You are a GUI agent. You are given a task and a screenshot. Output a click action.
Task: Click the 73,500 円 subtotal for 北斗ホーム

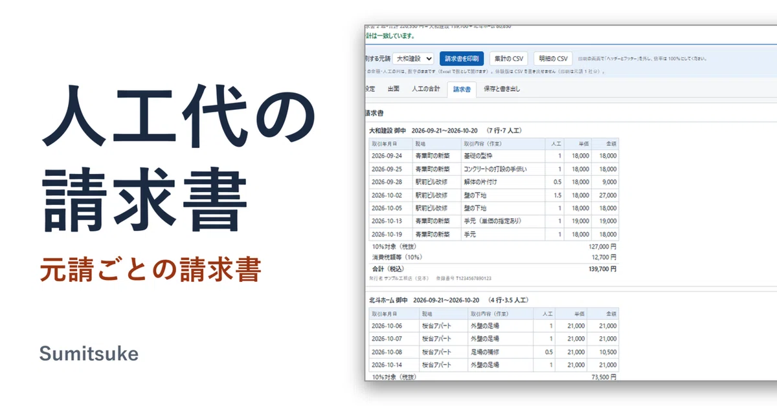pyautogui.click(x=604, y=376)
